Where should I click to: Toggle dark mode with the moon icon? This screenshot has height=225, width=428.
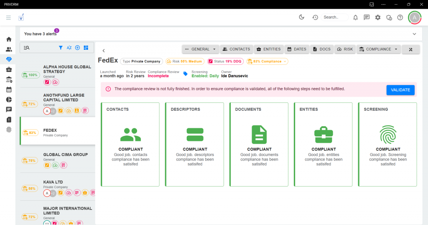[x=301, y=17]
